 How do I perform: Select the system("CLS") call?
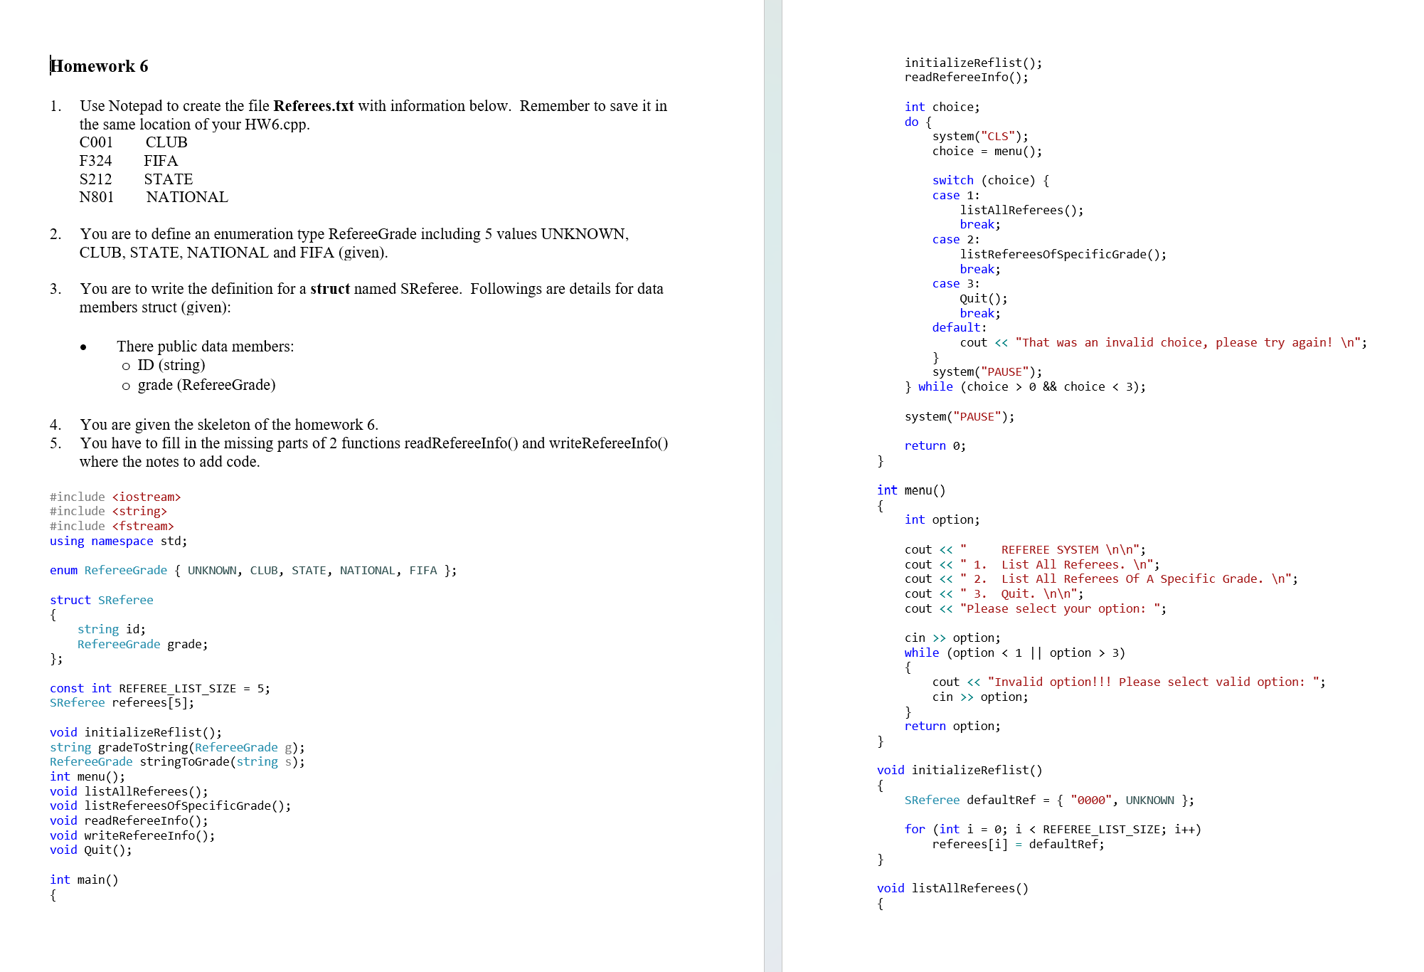point(979,136)
